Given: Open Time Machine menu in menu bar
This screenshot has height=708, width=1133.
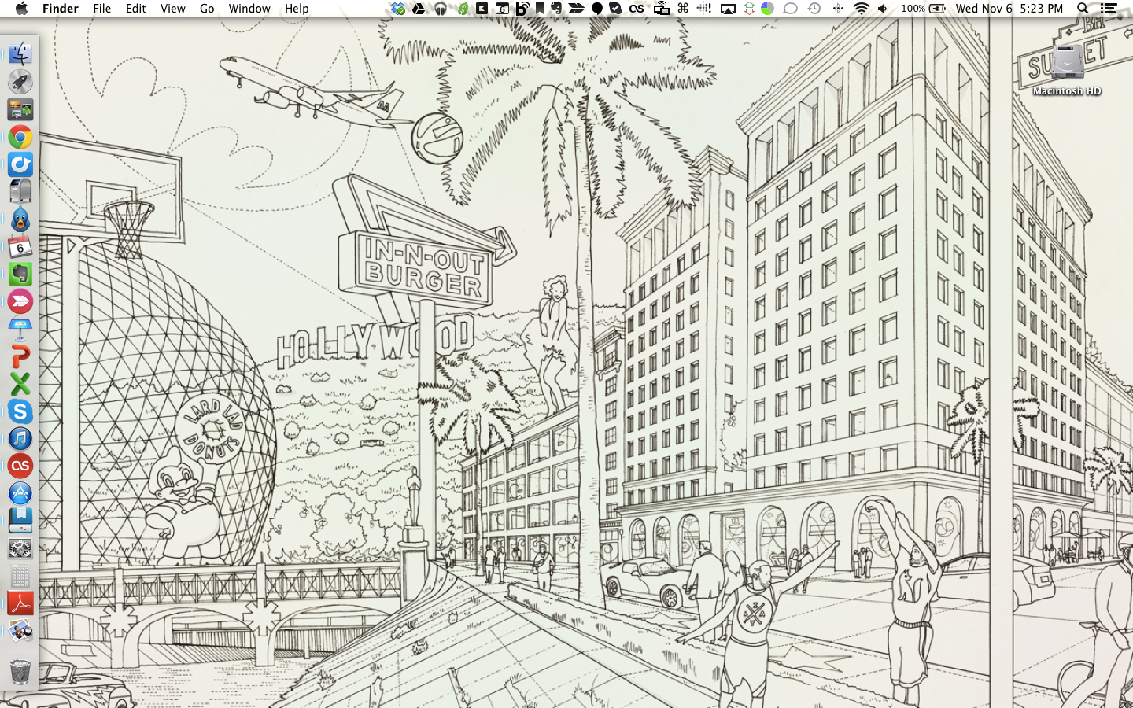Looking at the screenshot, I should coord(814,9).
